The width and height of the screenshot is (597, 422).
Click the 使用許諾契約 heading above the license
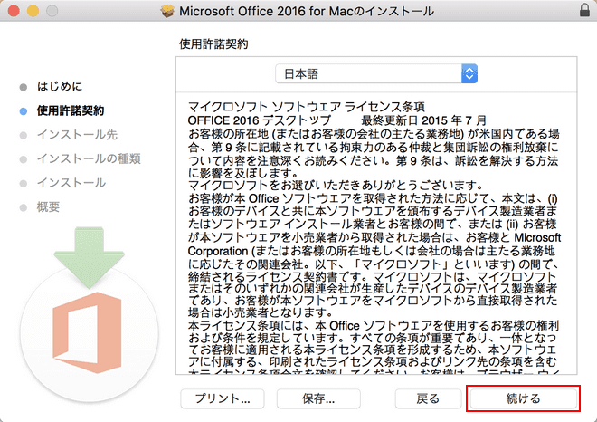click(x=213, y=44)
